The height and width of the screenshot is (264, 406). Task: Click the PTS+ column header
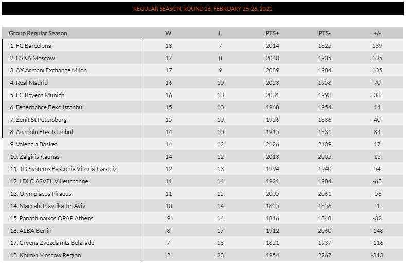click(272, 33)
